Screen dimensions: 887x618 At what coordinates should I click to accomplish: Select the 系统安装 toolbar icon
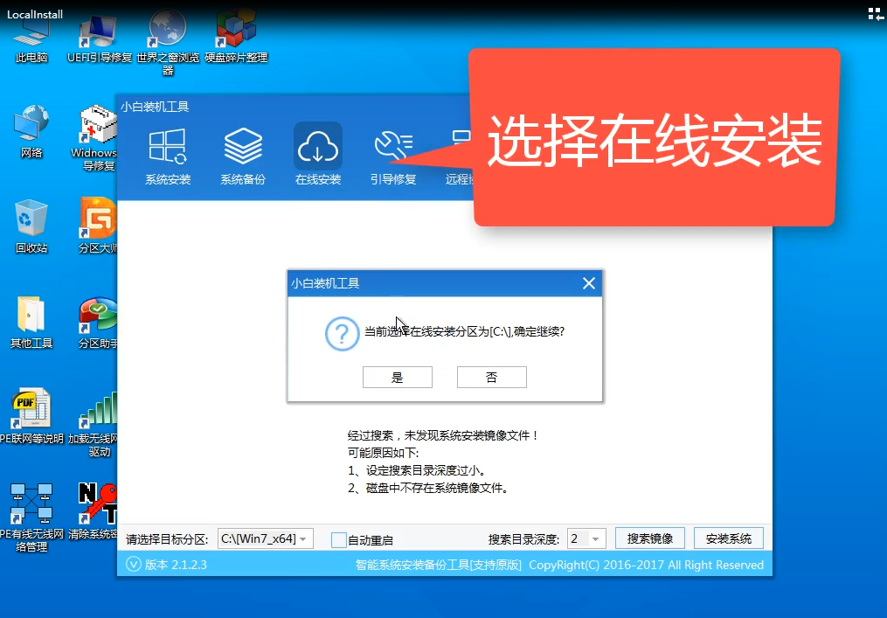click(168, 153)
